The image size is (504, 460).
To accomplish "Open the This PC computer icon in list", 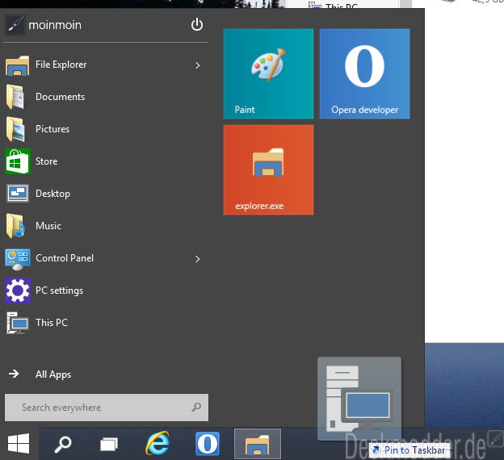I will [17, 323].
